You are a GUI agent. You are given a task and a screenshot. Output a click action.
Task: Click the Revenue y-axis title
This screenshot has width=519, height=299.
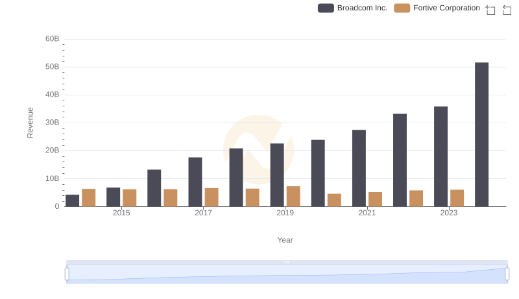pos(30,123)
